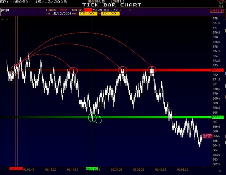Click the 875 price axis label
226x175 pixels.
click(215, 47)
